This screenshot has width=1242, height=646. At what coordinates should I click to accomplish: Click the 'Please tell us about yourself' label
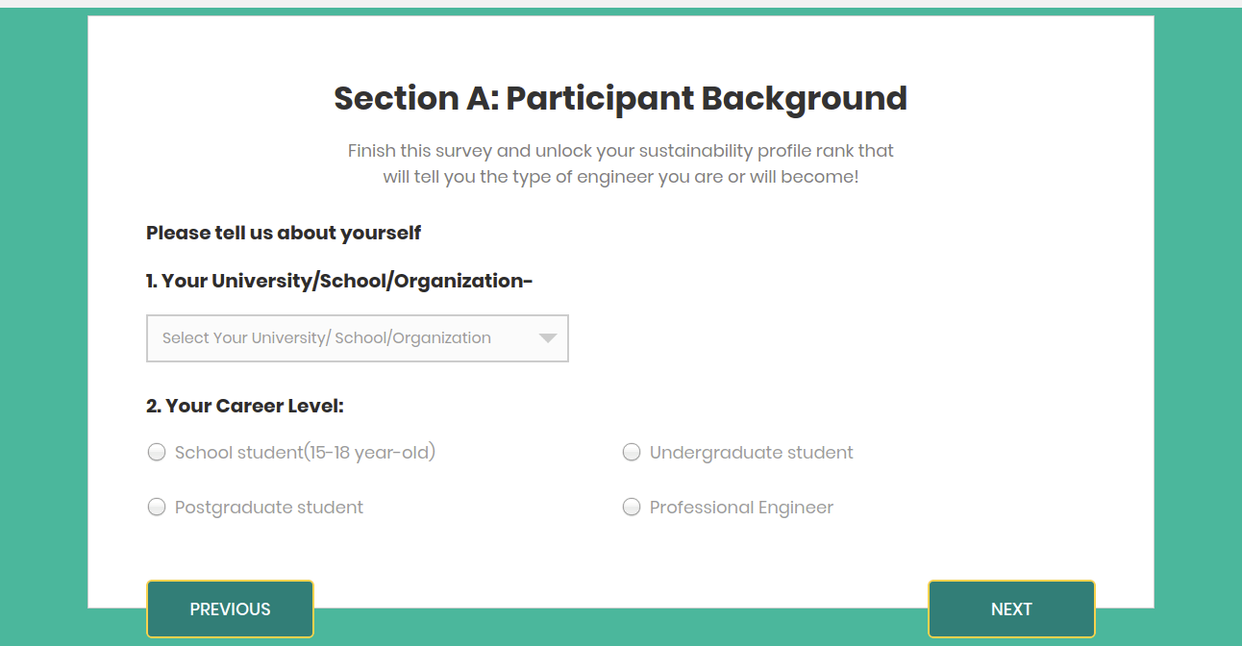283,233
